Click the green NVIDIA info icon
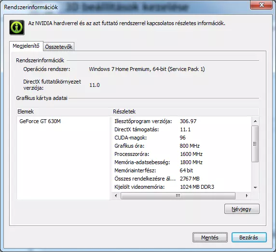The height and width of the screenshot is (252, 276). point(17,28)
